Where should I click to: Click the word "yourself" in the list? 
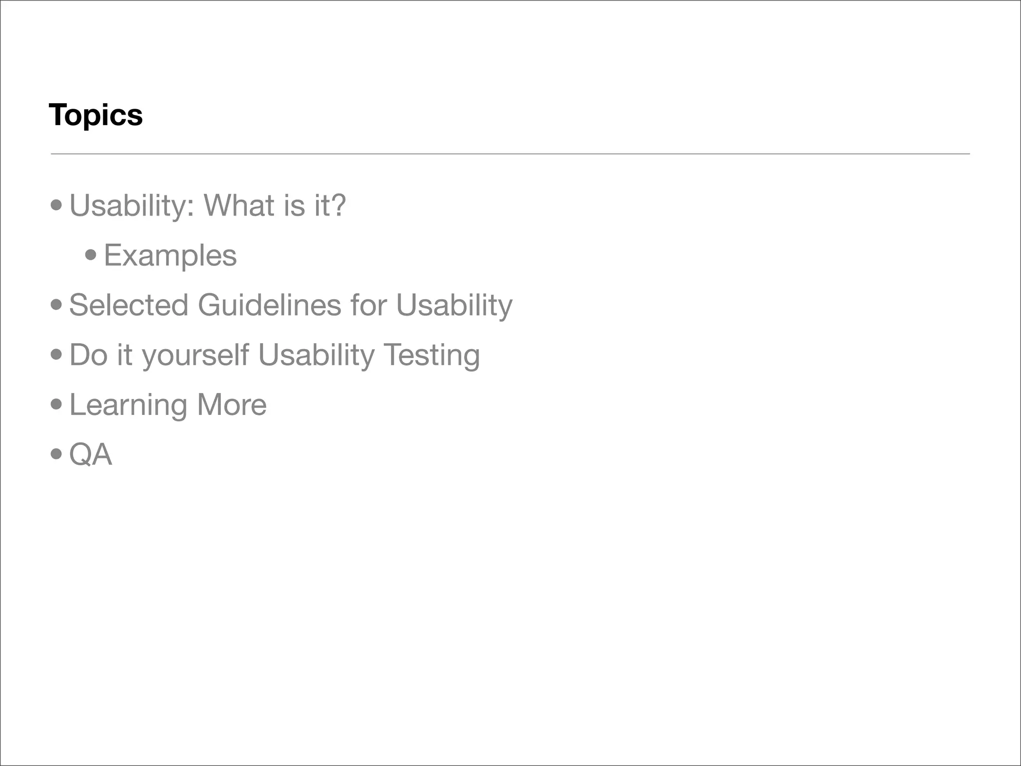tap(195, 355)
